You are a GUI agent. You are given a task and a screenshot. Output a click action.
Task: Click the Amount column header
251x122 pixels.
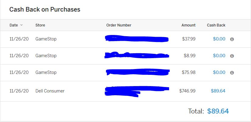[188, 25]
